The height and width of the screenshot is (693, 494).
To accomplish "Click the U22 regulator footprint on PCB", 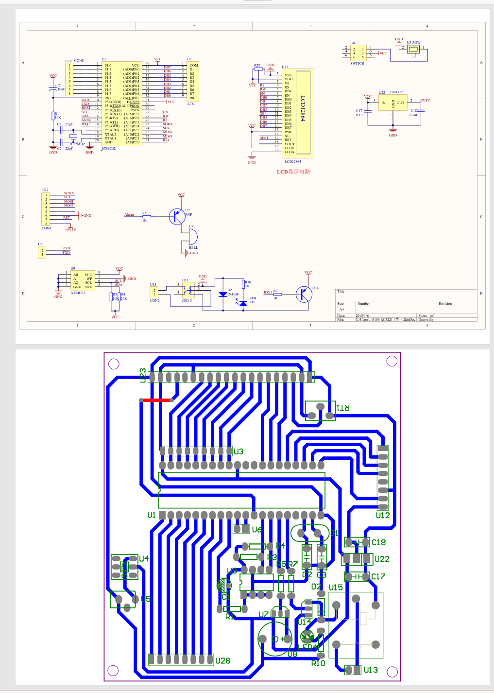I will pos(357,559).
